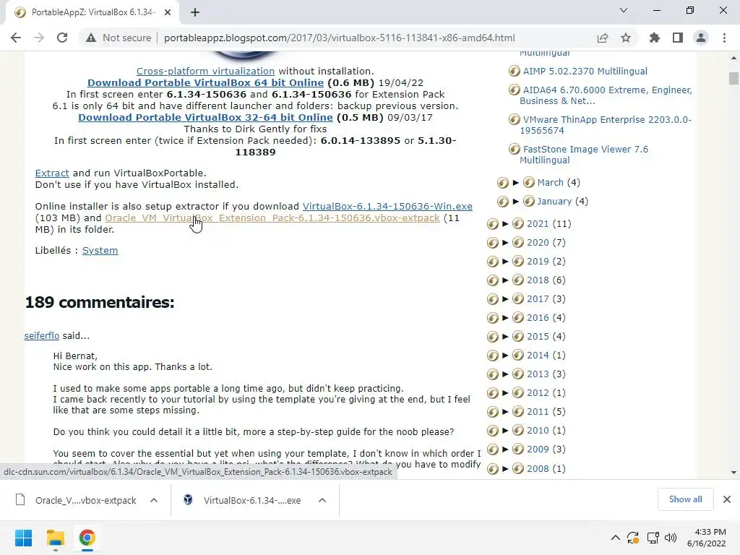Show all downloads

coord(685,499)
